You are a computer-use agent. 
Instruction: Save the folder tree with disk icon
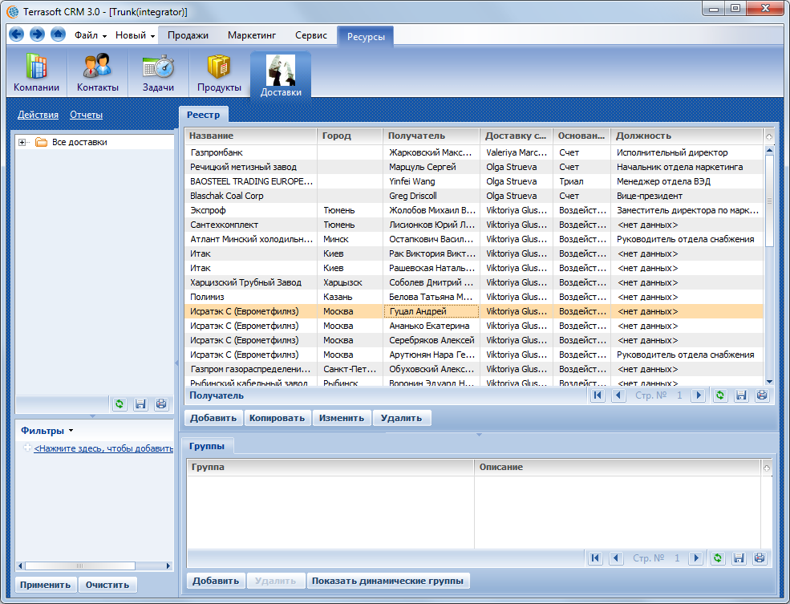pos(140,404)
